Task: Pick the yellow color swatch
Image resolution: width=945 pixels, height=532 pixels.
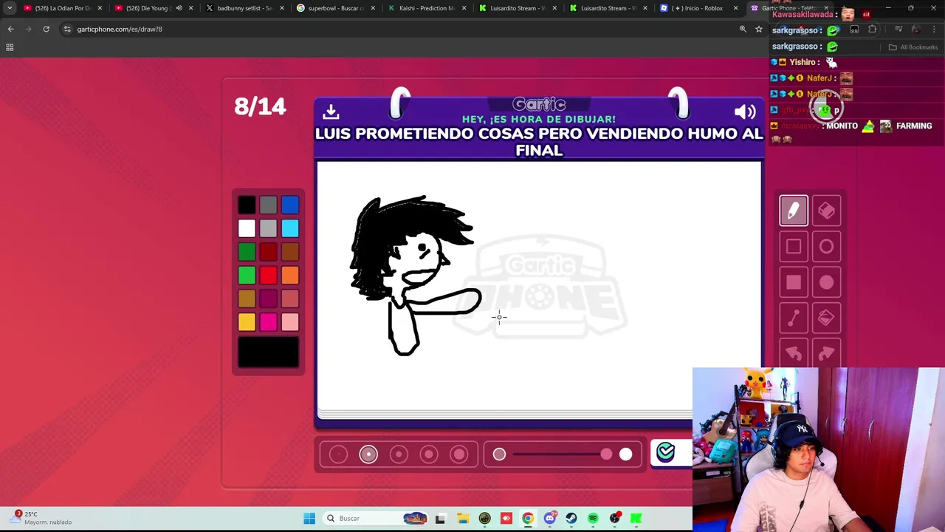Action: 247,322
